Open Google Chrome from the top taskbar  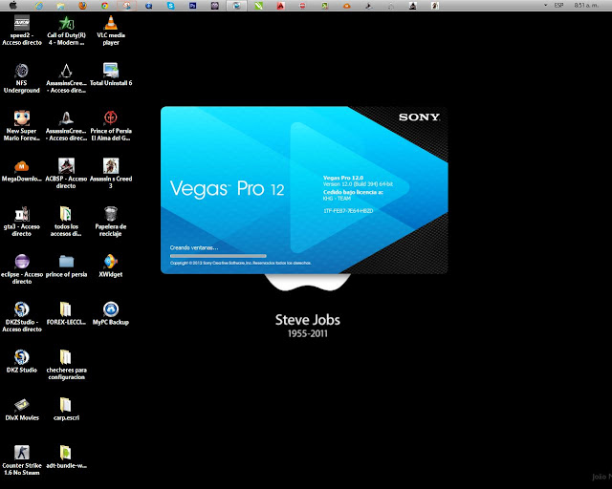pyautogui.click(x=104, y=6)
